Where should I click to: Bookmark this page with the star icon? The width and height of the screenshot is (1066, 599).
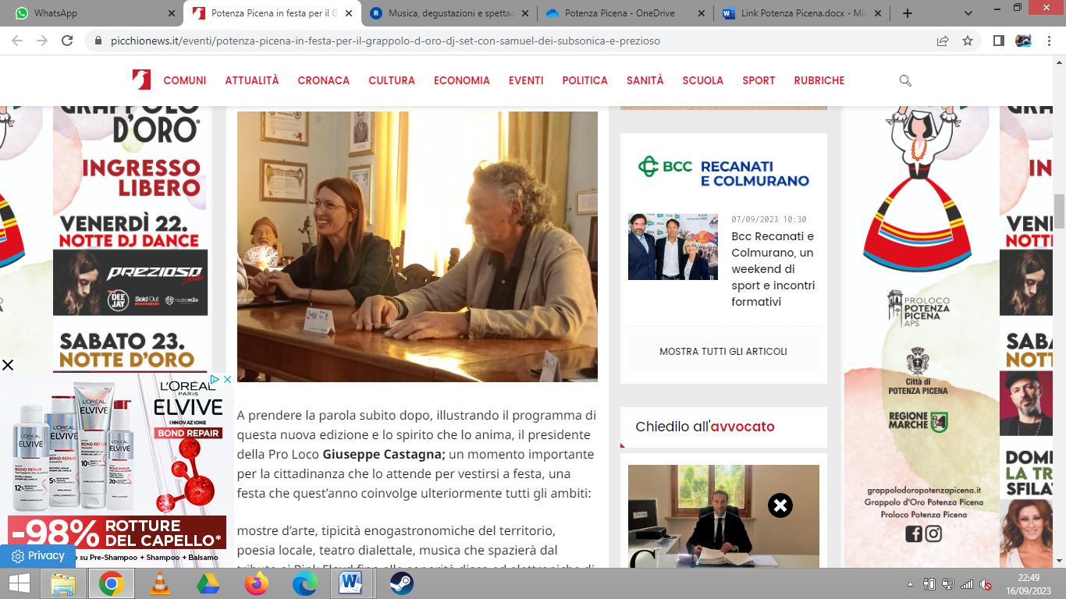968,41
